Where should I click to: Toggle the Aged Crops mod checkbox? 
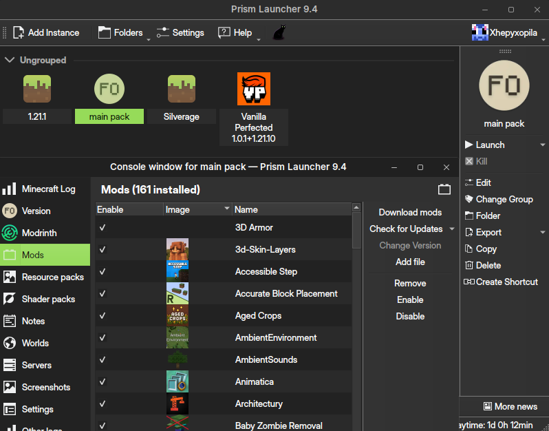click(x=103, y=315)
